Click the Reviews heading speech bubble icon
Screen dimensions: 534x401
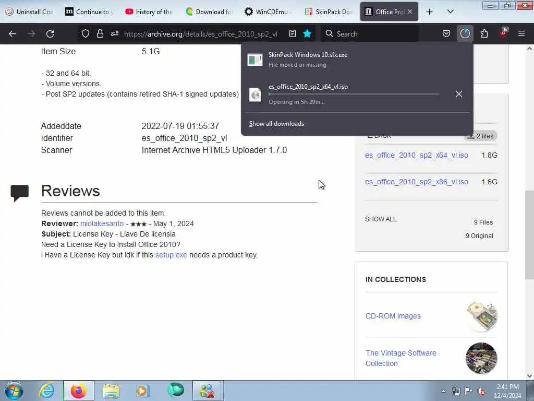tap(20, 193)
